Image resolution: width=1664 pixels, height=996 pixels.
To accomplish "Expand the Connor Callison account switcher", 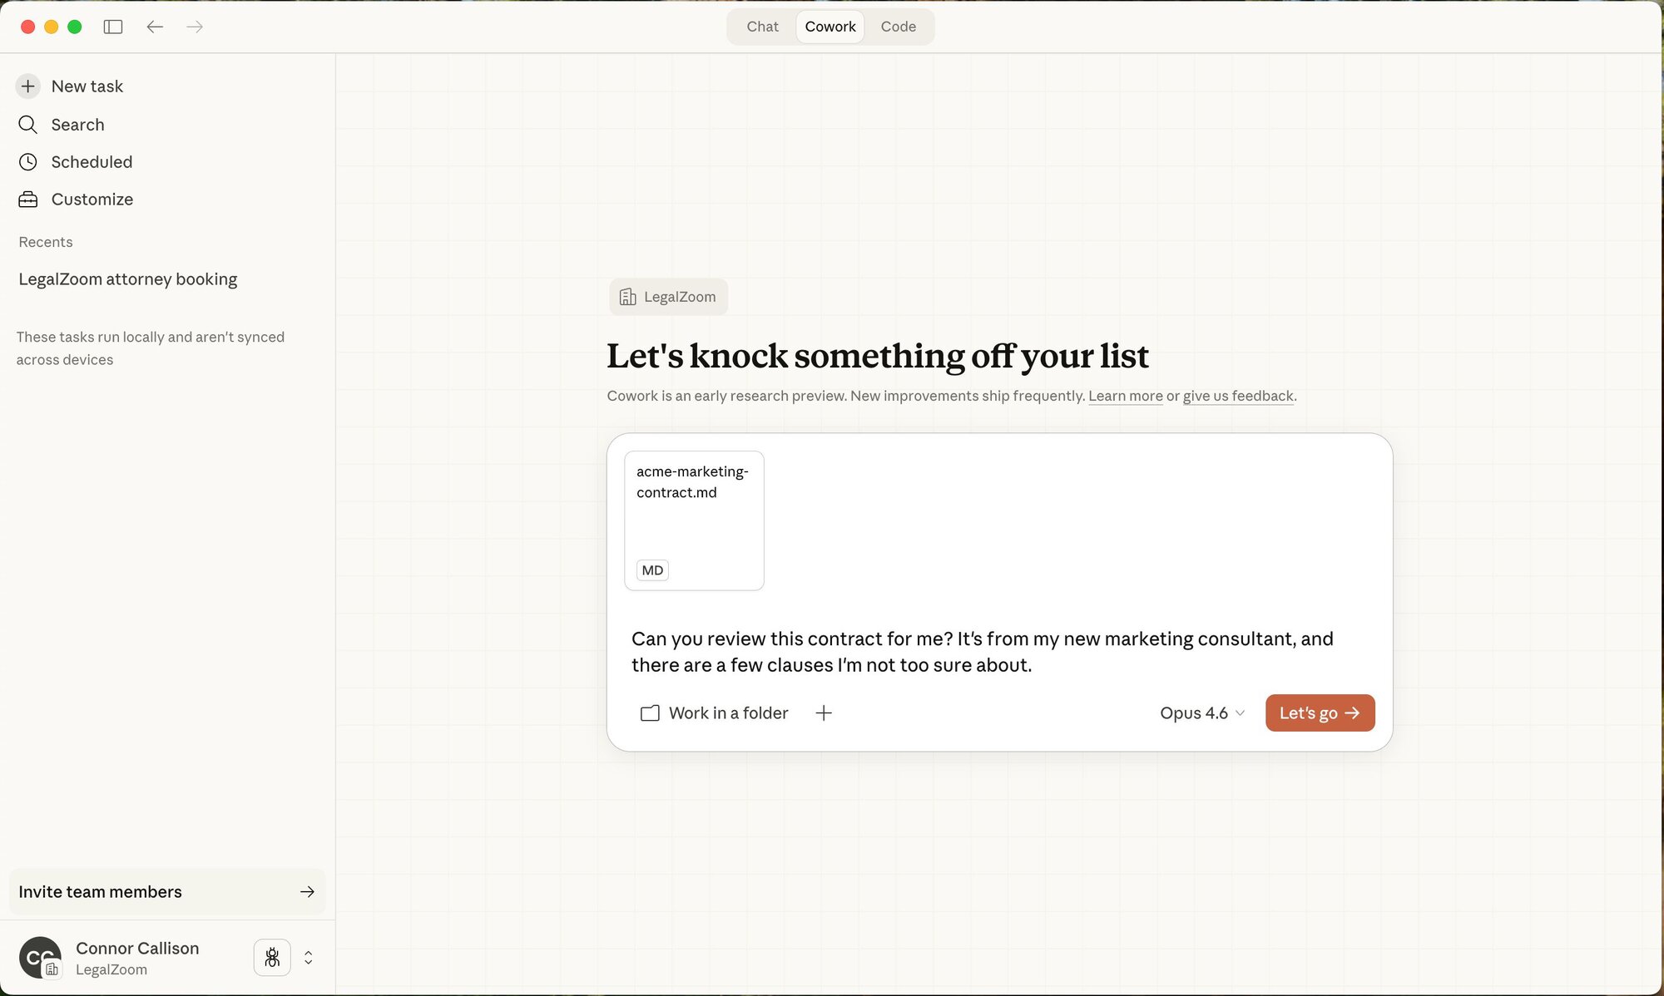I will [309, 958].
